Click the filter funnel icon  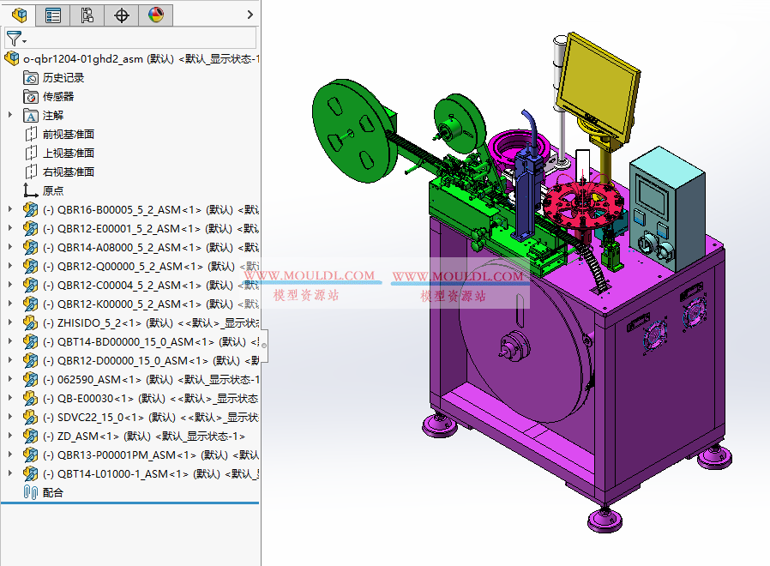[x=15, y=38]
